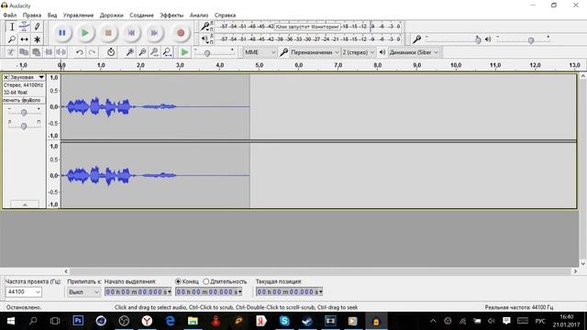The image size is (587, 330).
Task: Open the recording device dropdown
Action: point(315,52)
